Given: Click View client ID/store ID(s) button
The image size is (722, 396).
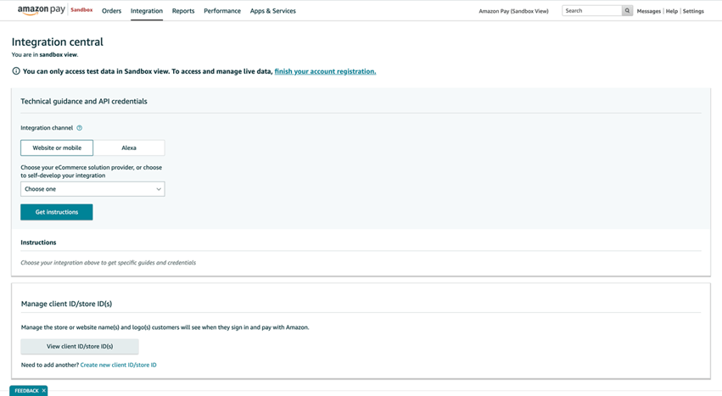Looking at the screenshot, I should point(80,346).
